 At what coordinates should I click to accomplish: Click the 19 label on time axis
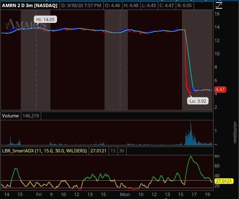[x=207, y=194]
